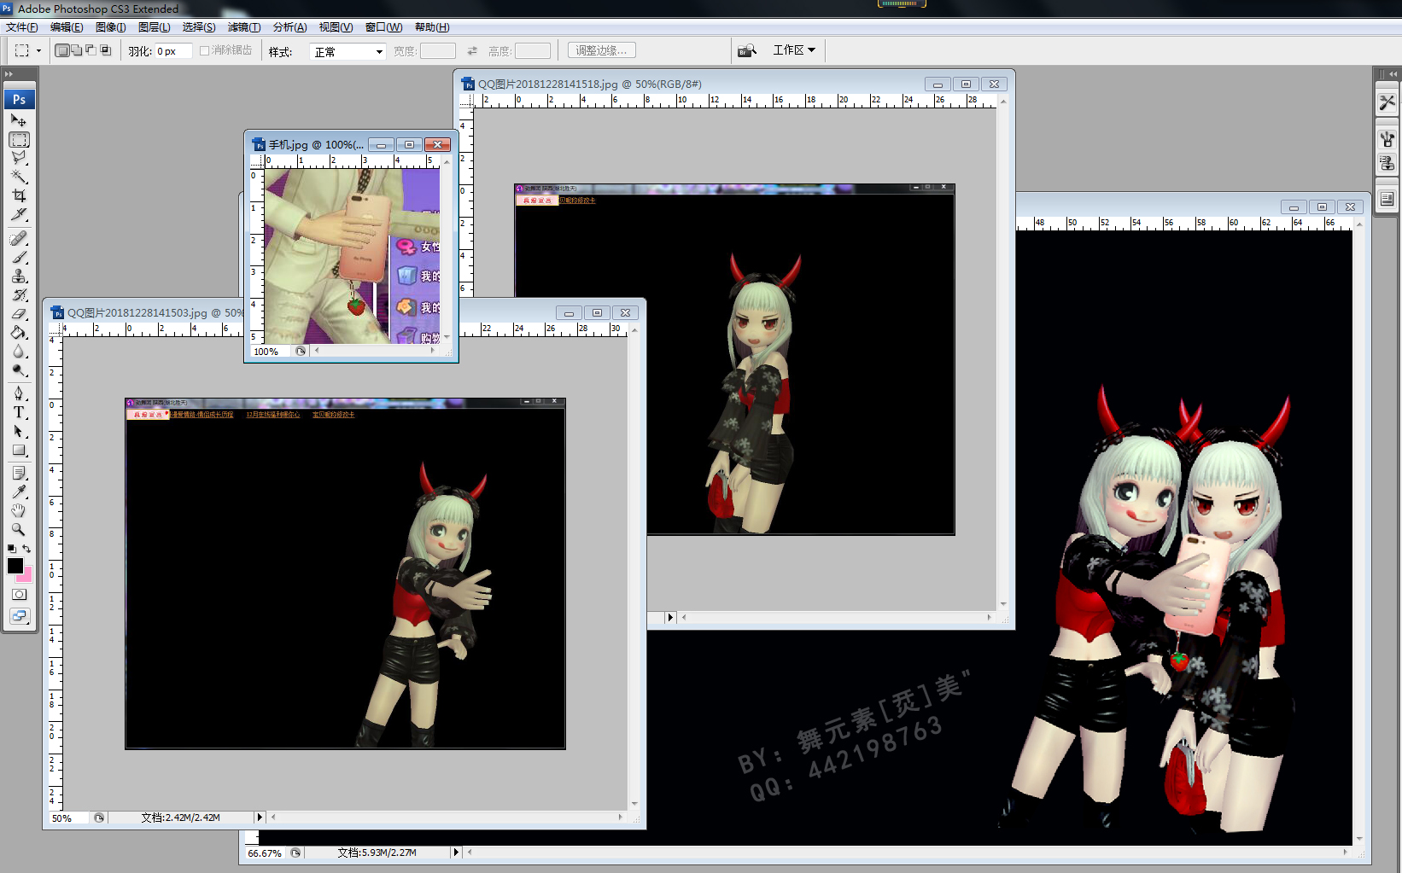The height and width of the screenshot is (873, 1402).
Task: Open status bar menu arrow in 141518.jpg window
Action: click(670, 617)
